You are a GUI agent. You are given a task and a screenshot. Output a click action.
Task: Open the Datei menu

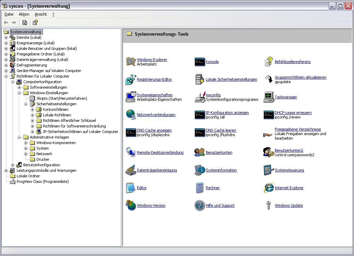[x=9, y=14]
